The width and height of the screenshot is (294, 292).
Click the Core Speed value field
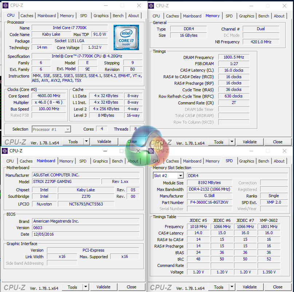point(49,96)
